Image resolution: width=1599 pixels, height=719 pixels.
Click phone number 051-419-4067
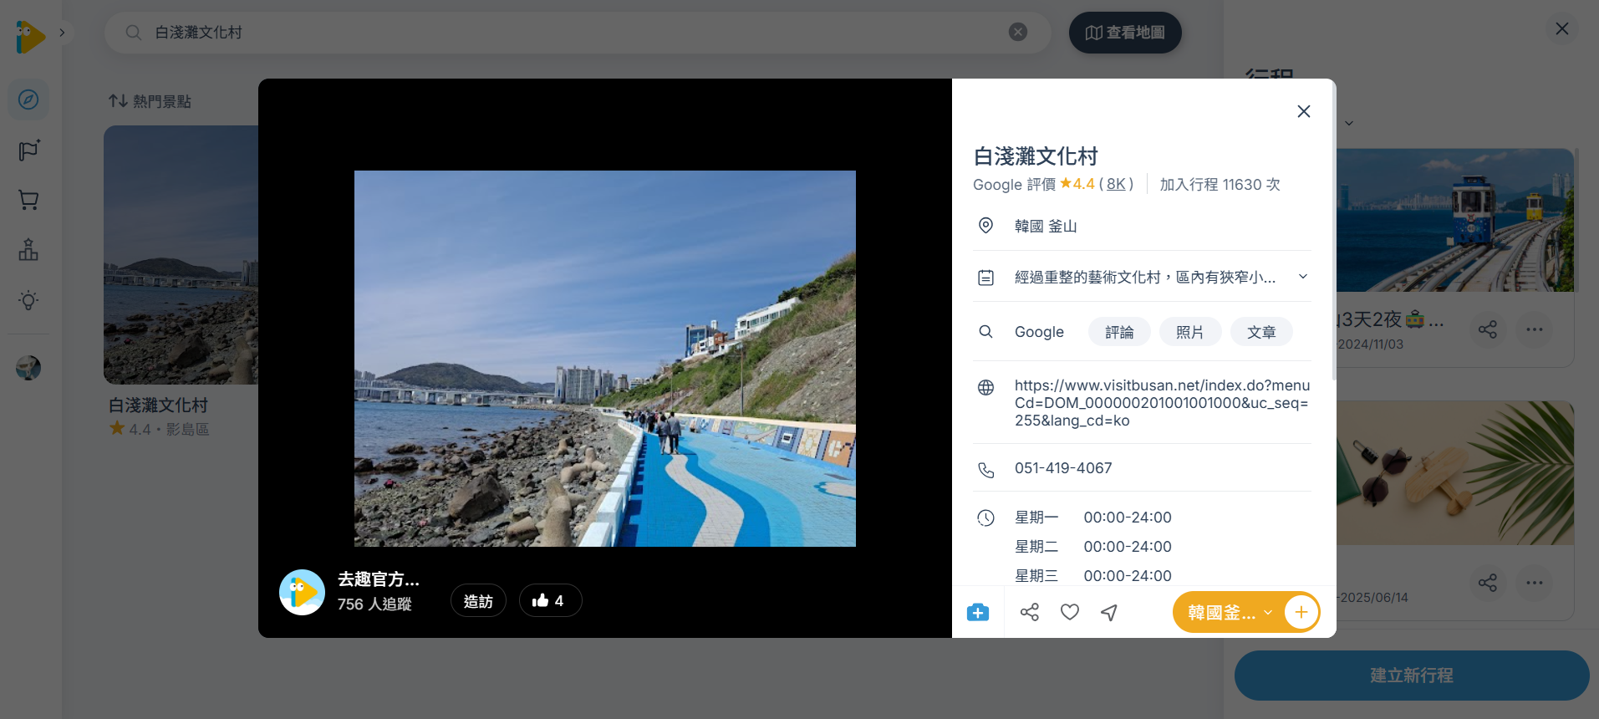(1063, 468)
